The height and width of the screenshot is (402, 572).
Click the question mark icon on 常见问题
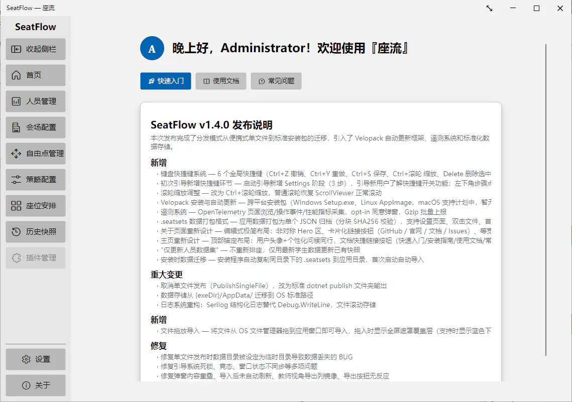tap(262, 81)
